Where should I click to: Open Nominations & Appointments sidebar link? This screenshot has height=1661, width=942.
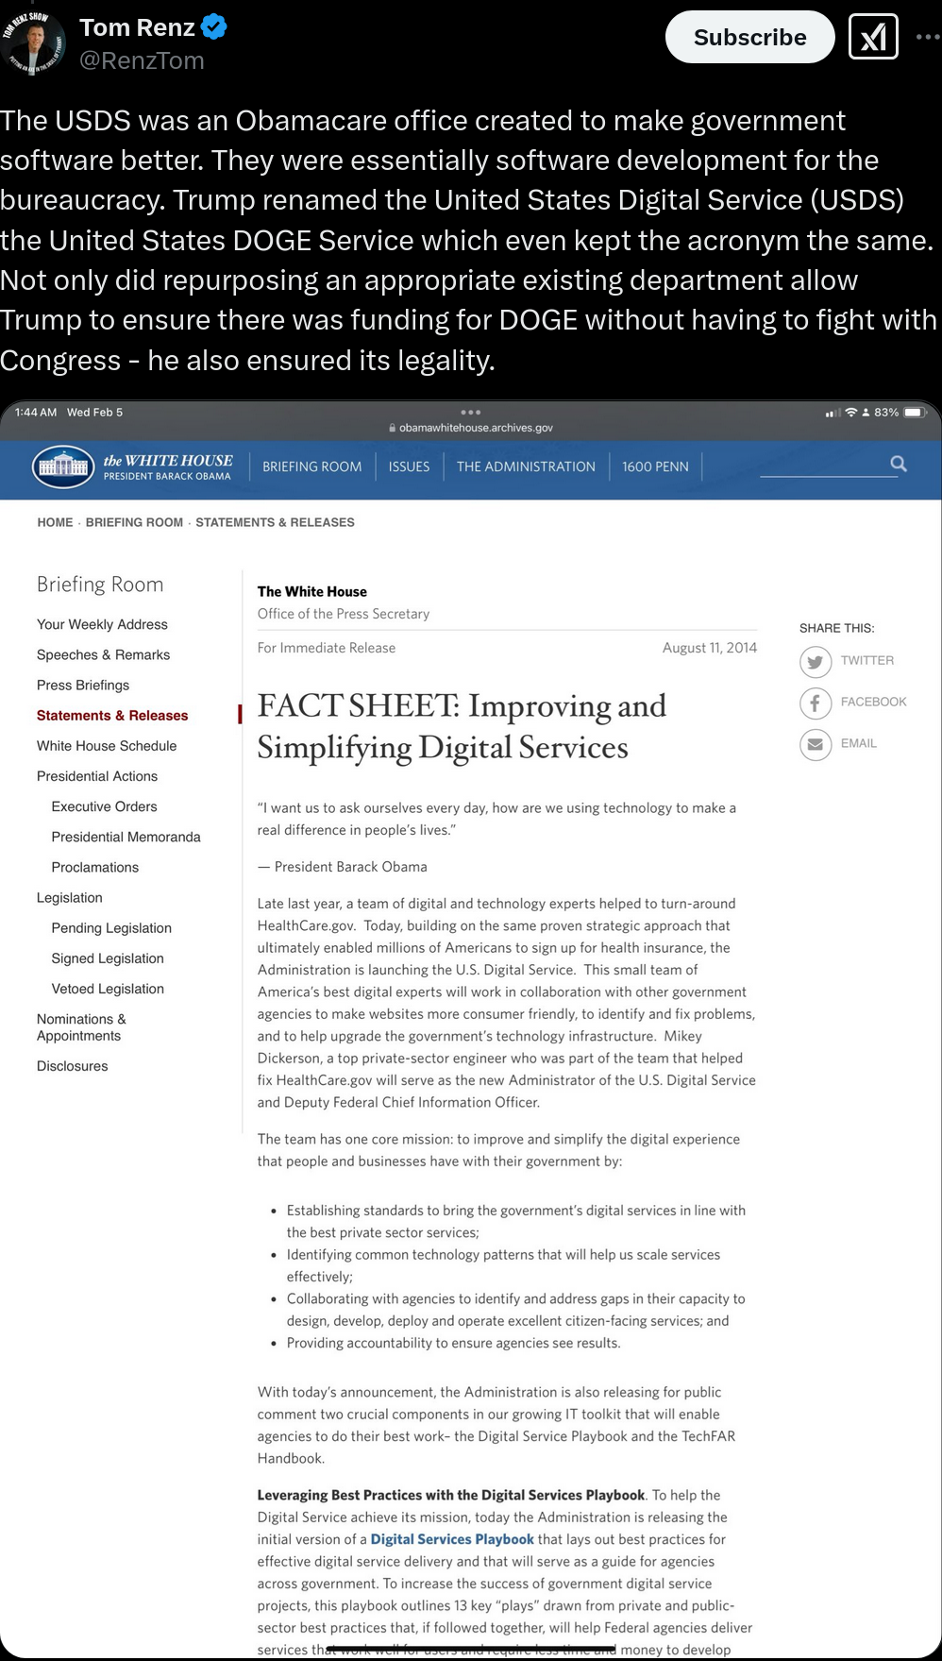(x=81, y=1027)
